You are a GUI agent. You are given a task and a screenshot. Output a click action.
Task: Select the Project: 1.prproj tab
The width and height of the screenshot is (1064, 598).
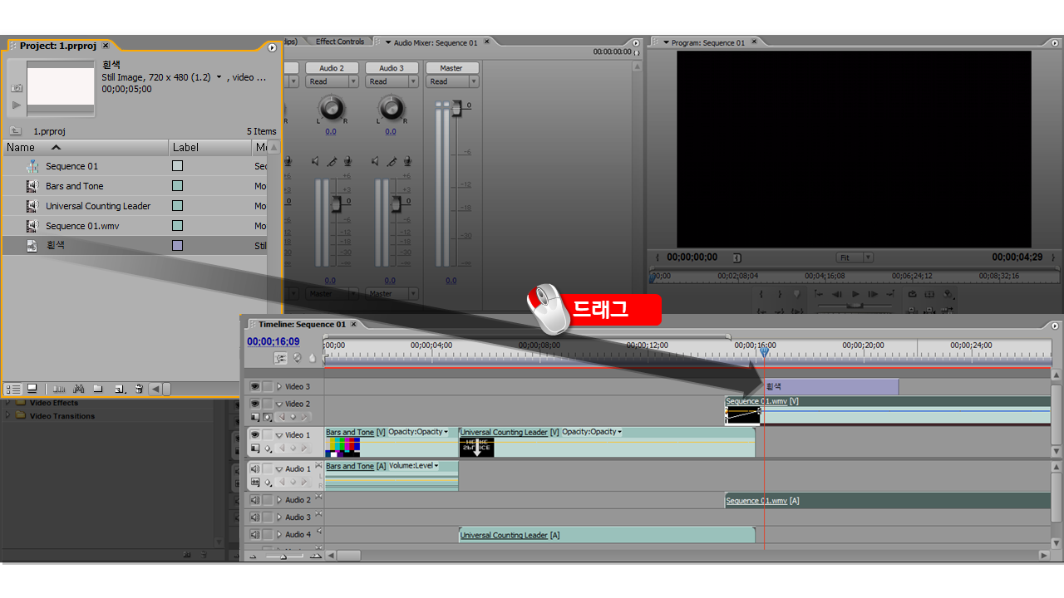[x=59, y=46]
